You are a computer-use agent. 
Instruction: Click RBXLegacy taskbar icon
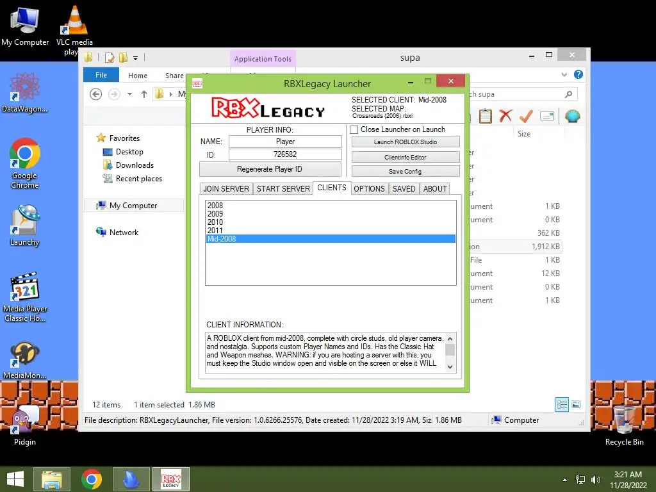click(170, 479)
